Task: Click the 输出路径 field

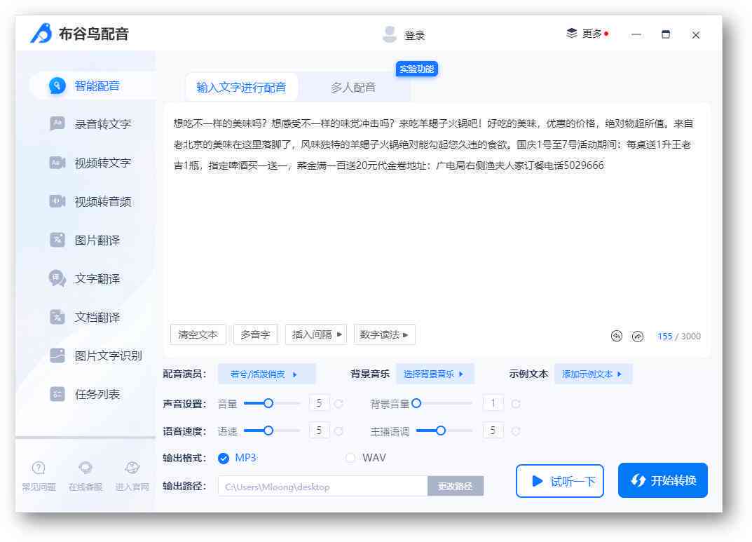Action: (323, 487)
